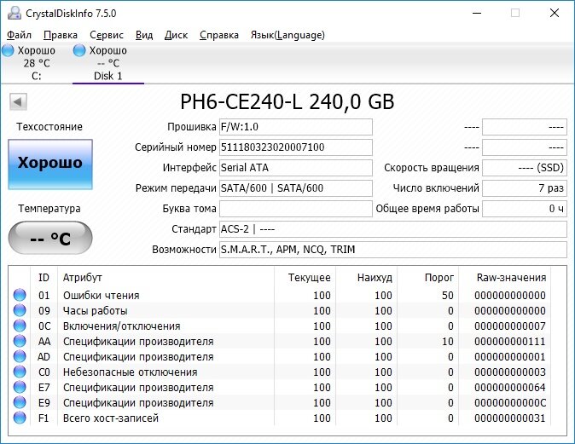This screenshot has height=444, width=575.
Task: Click the large Хорошо health status button
Action: (50, 164)
